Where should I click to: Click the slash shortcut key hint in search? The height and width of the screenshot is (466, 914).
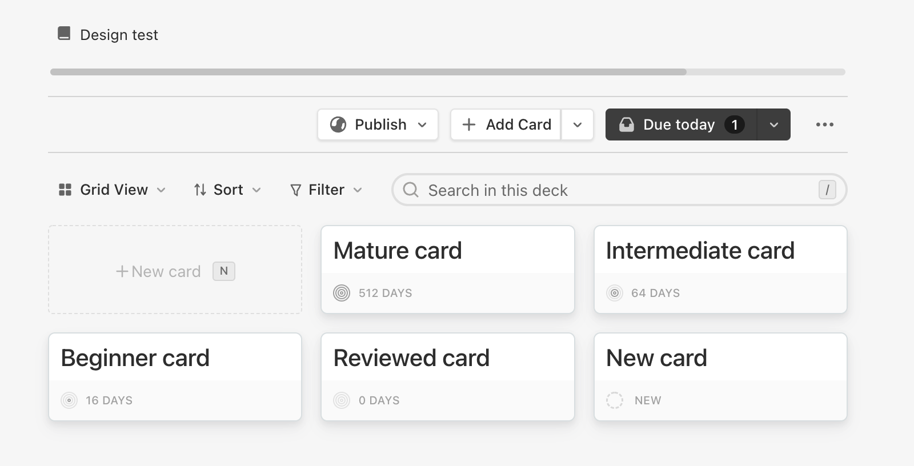[x=827, y=190]
